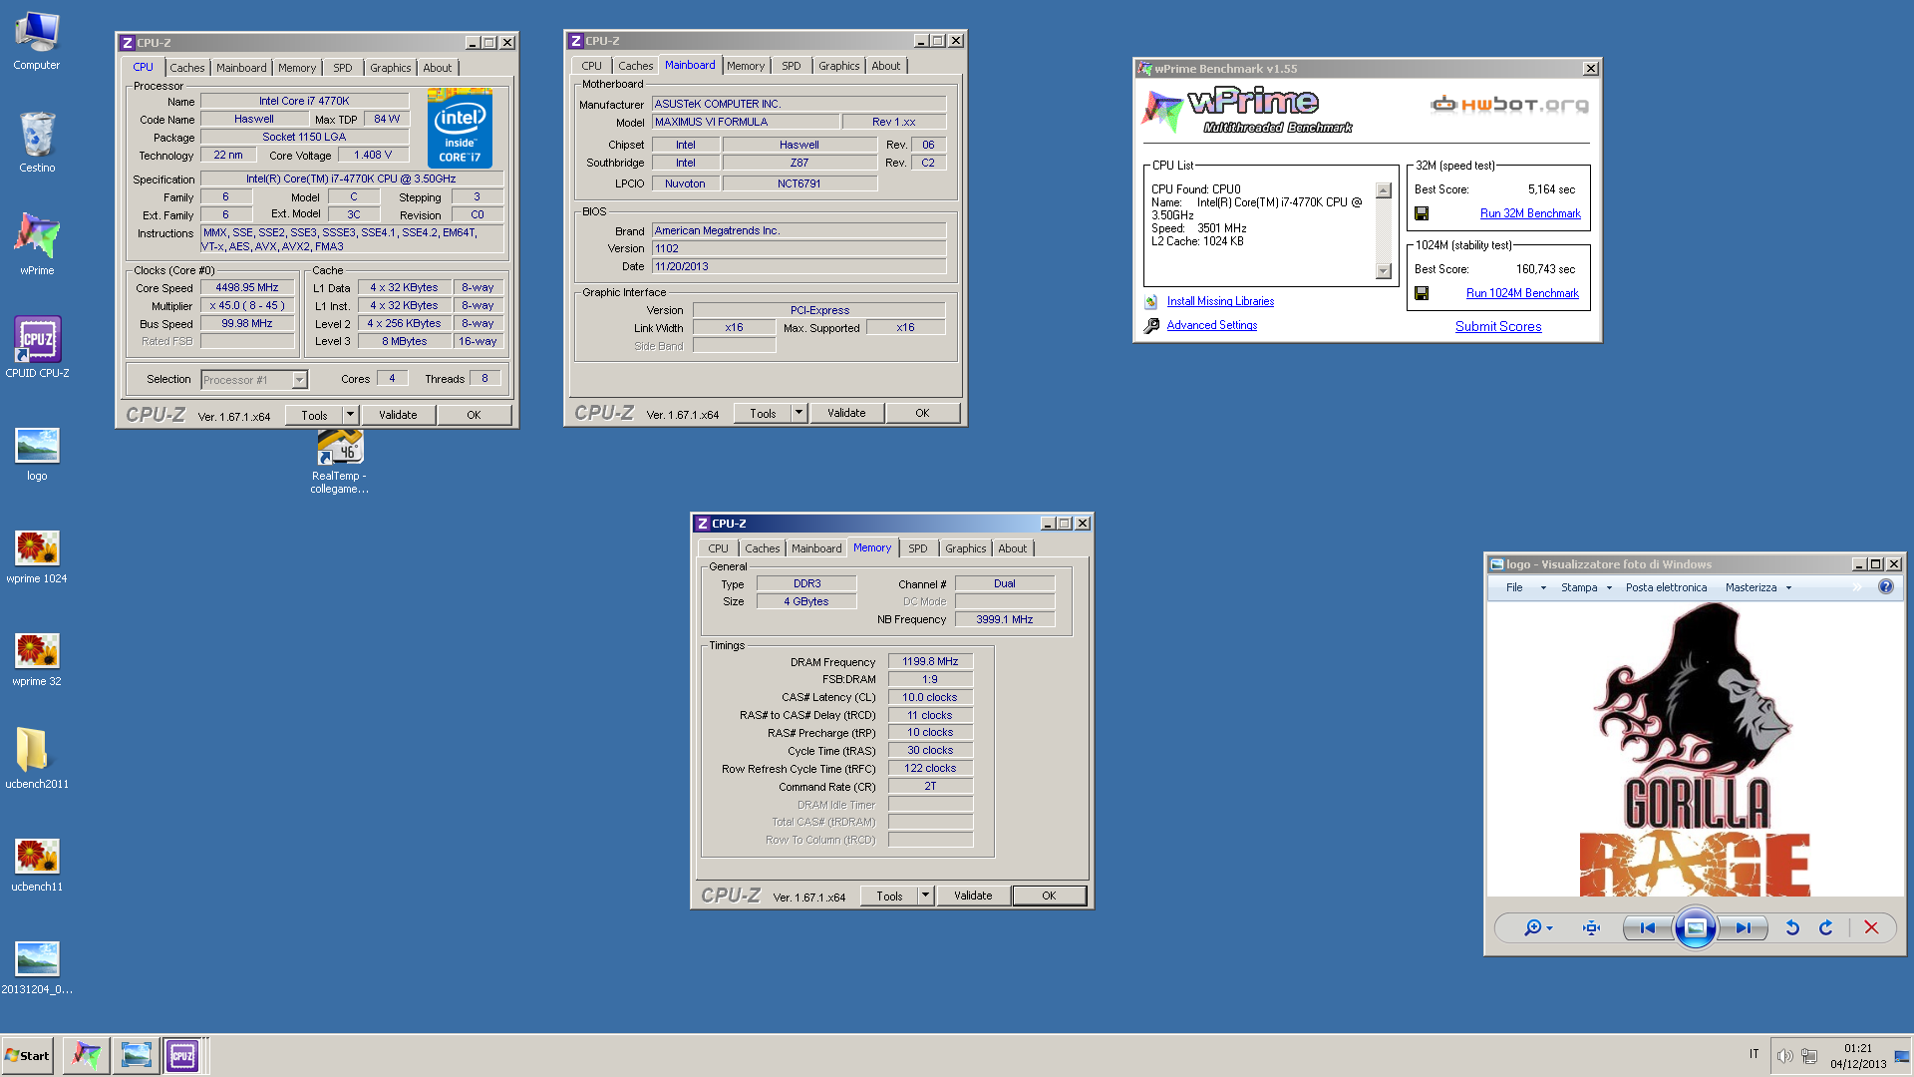
Task: Open Tools dropdown arrow in Mainboard window
Action: [798, 413]
